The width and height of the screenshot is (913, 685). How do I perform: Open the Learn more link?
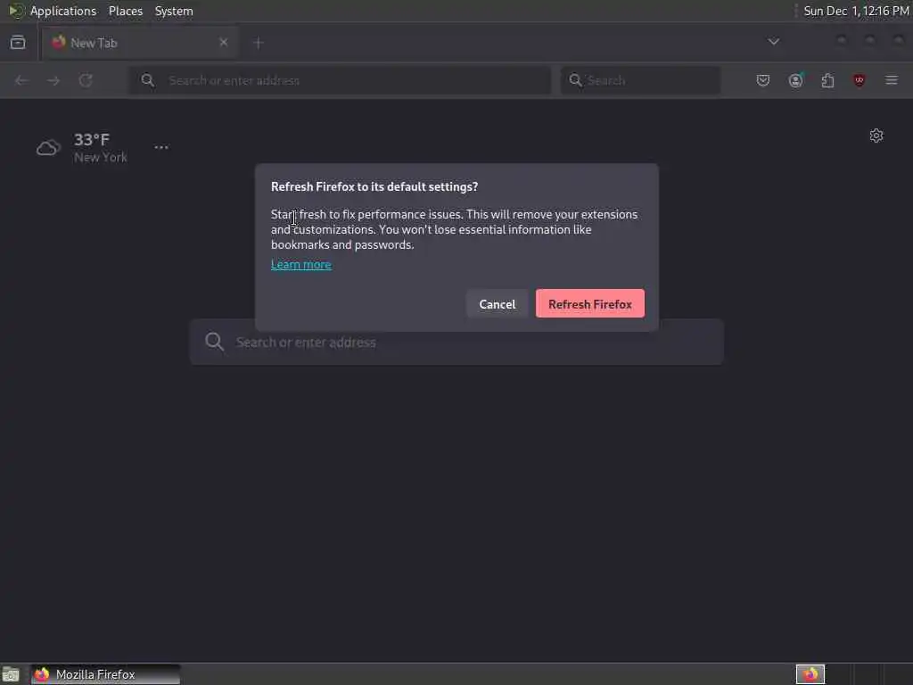(301, 264)
